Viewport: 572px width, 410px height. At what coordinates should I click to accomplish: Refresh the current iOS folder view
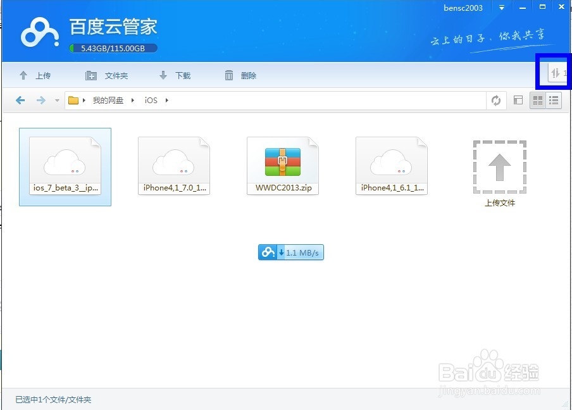pos(496,100)
